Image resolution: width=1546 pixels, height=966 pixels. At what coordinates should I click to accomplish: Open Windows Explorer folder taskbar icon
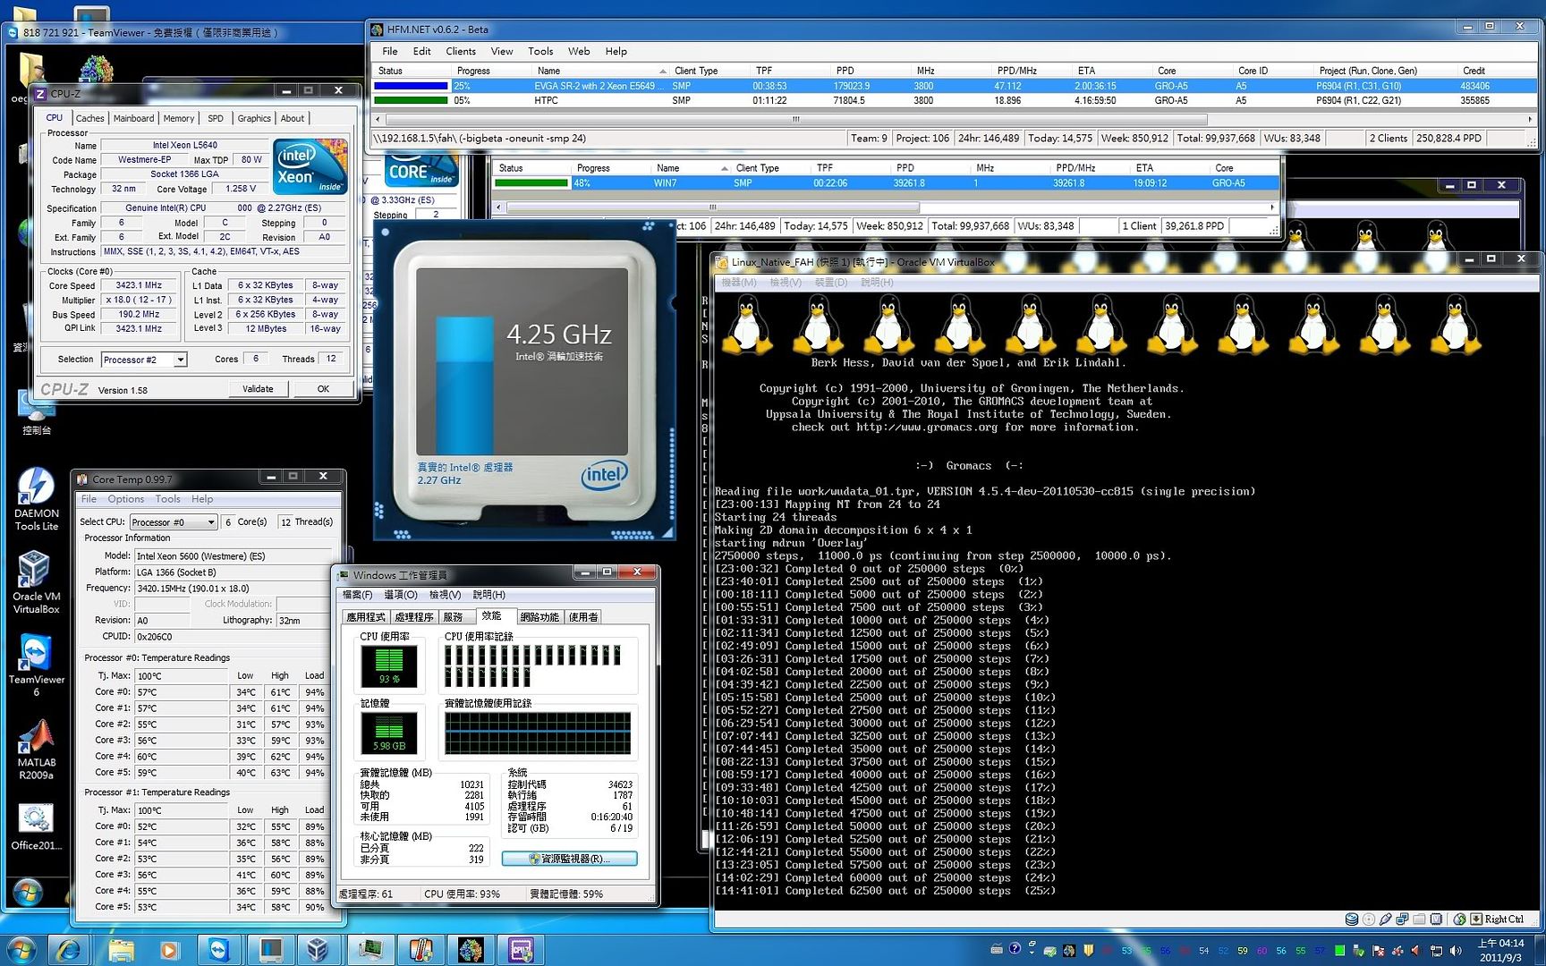[120, 949]
